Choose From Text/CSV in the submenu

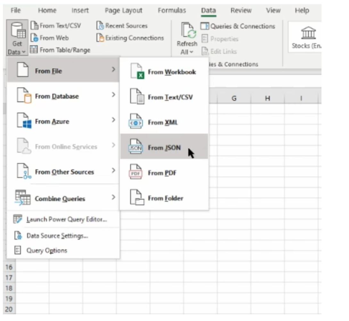tap(164, 97)
